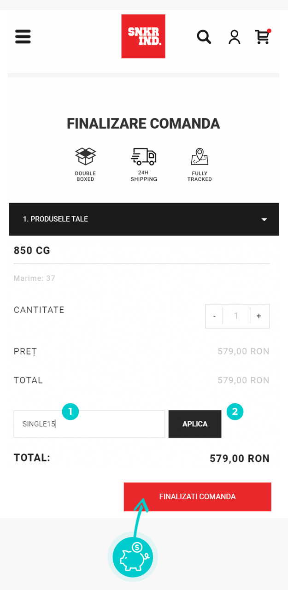288x590 pixels.
Task: Open the user account icon
Action: coord(235,37)
